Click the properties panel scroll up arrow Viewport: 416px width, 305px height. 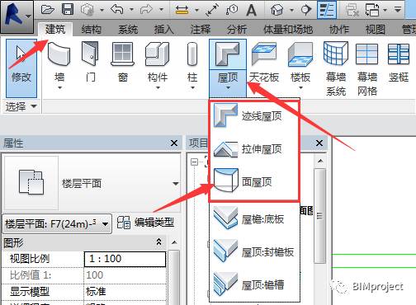coord(174,242)
